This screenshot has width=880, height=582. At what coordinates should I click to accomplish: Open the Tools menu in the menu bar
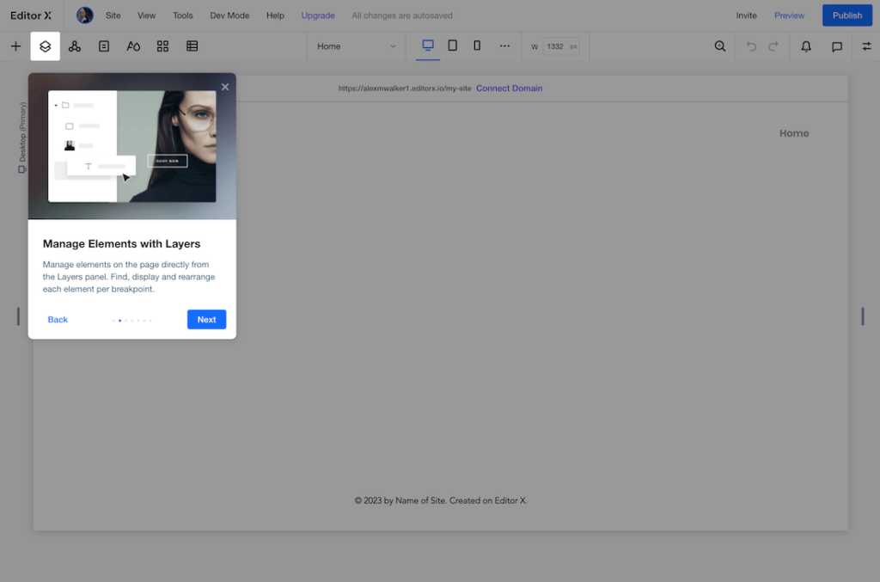pyautogui.click(x=182, y=15)
